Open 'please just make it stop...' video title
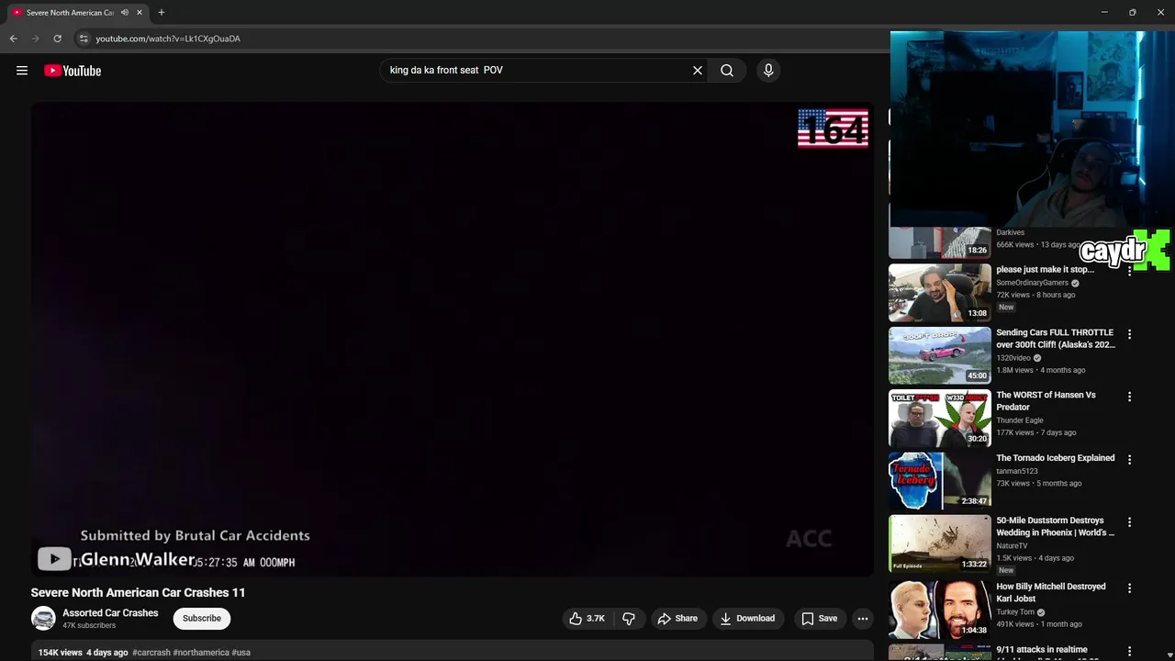Viewport: 1175px width, 661px height. pyautogui.click(x=1045, y=270)
